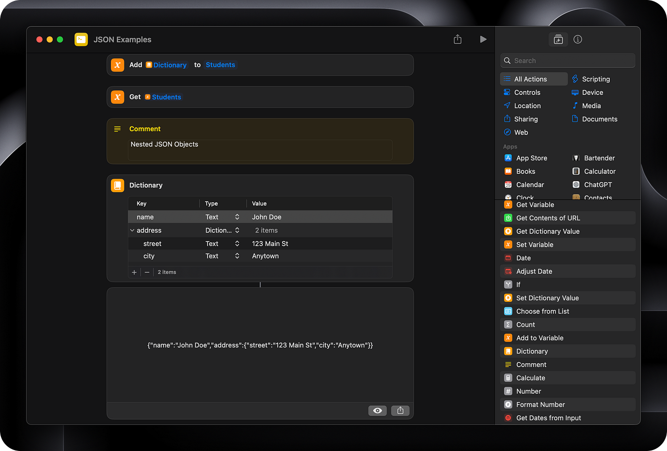This screenshot has width=667, height=451.
Task: Run the JSON Examples shortcut
Action: point(483,39)
